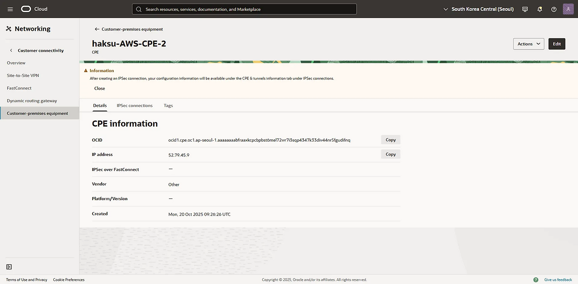Open the Actions dropdown menu

(x=528, y=44)
